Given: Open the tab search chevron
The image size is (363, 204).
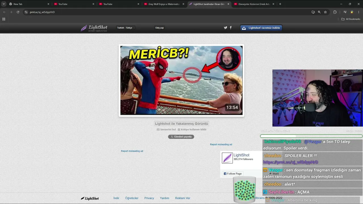Looking at the screenshot, I should 4,4.
